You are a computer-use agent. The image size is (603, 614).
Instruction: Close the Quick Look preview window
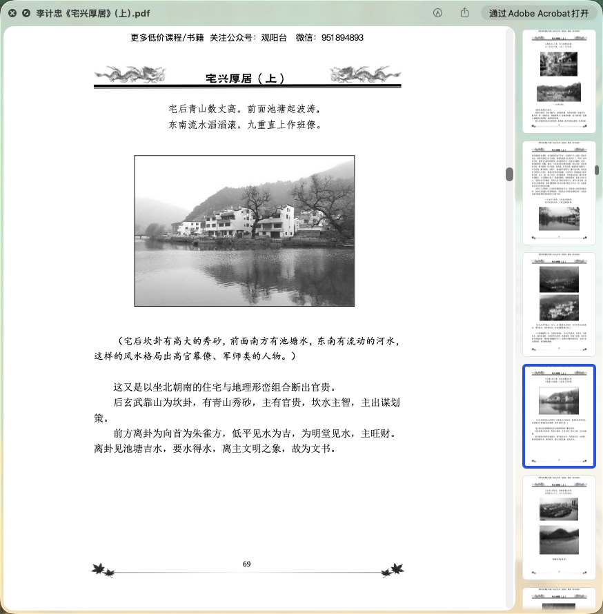tap(12, 13)
